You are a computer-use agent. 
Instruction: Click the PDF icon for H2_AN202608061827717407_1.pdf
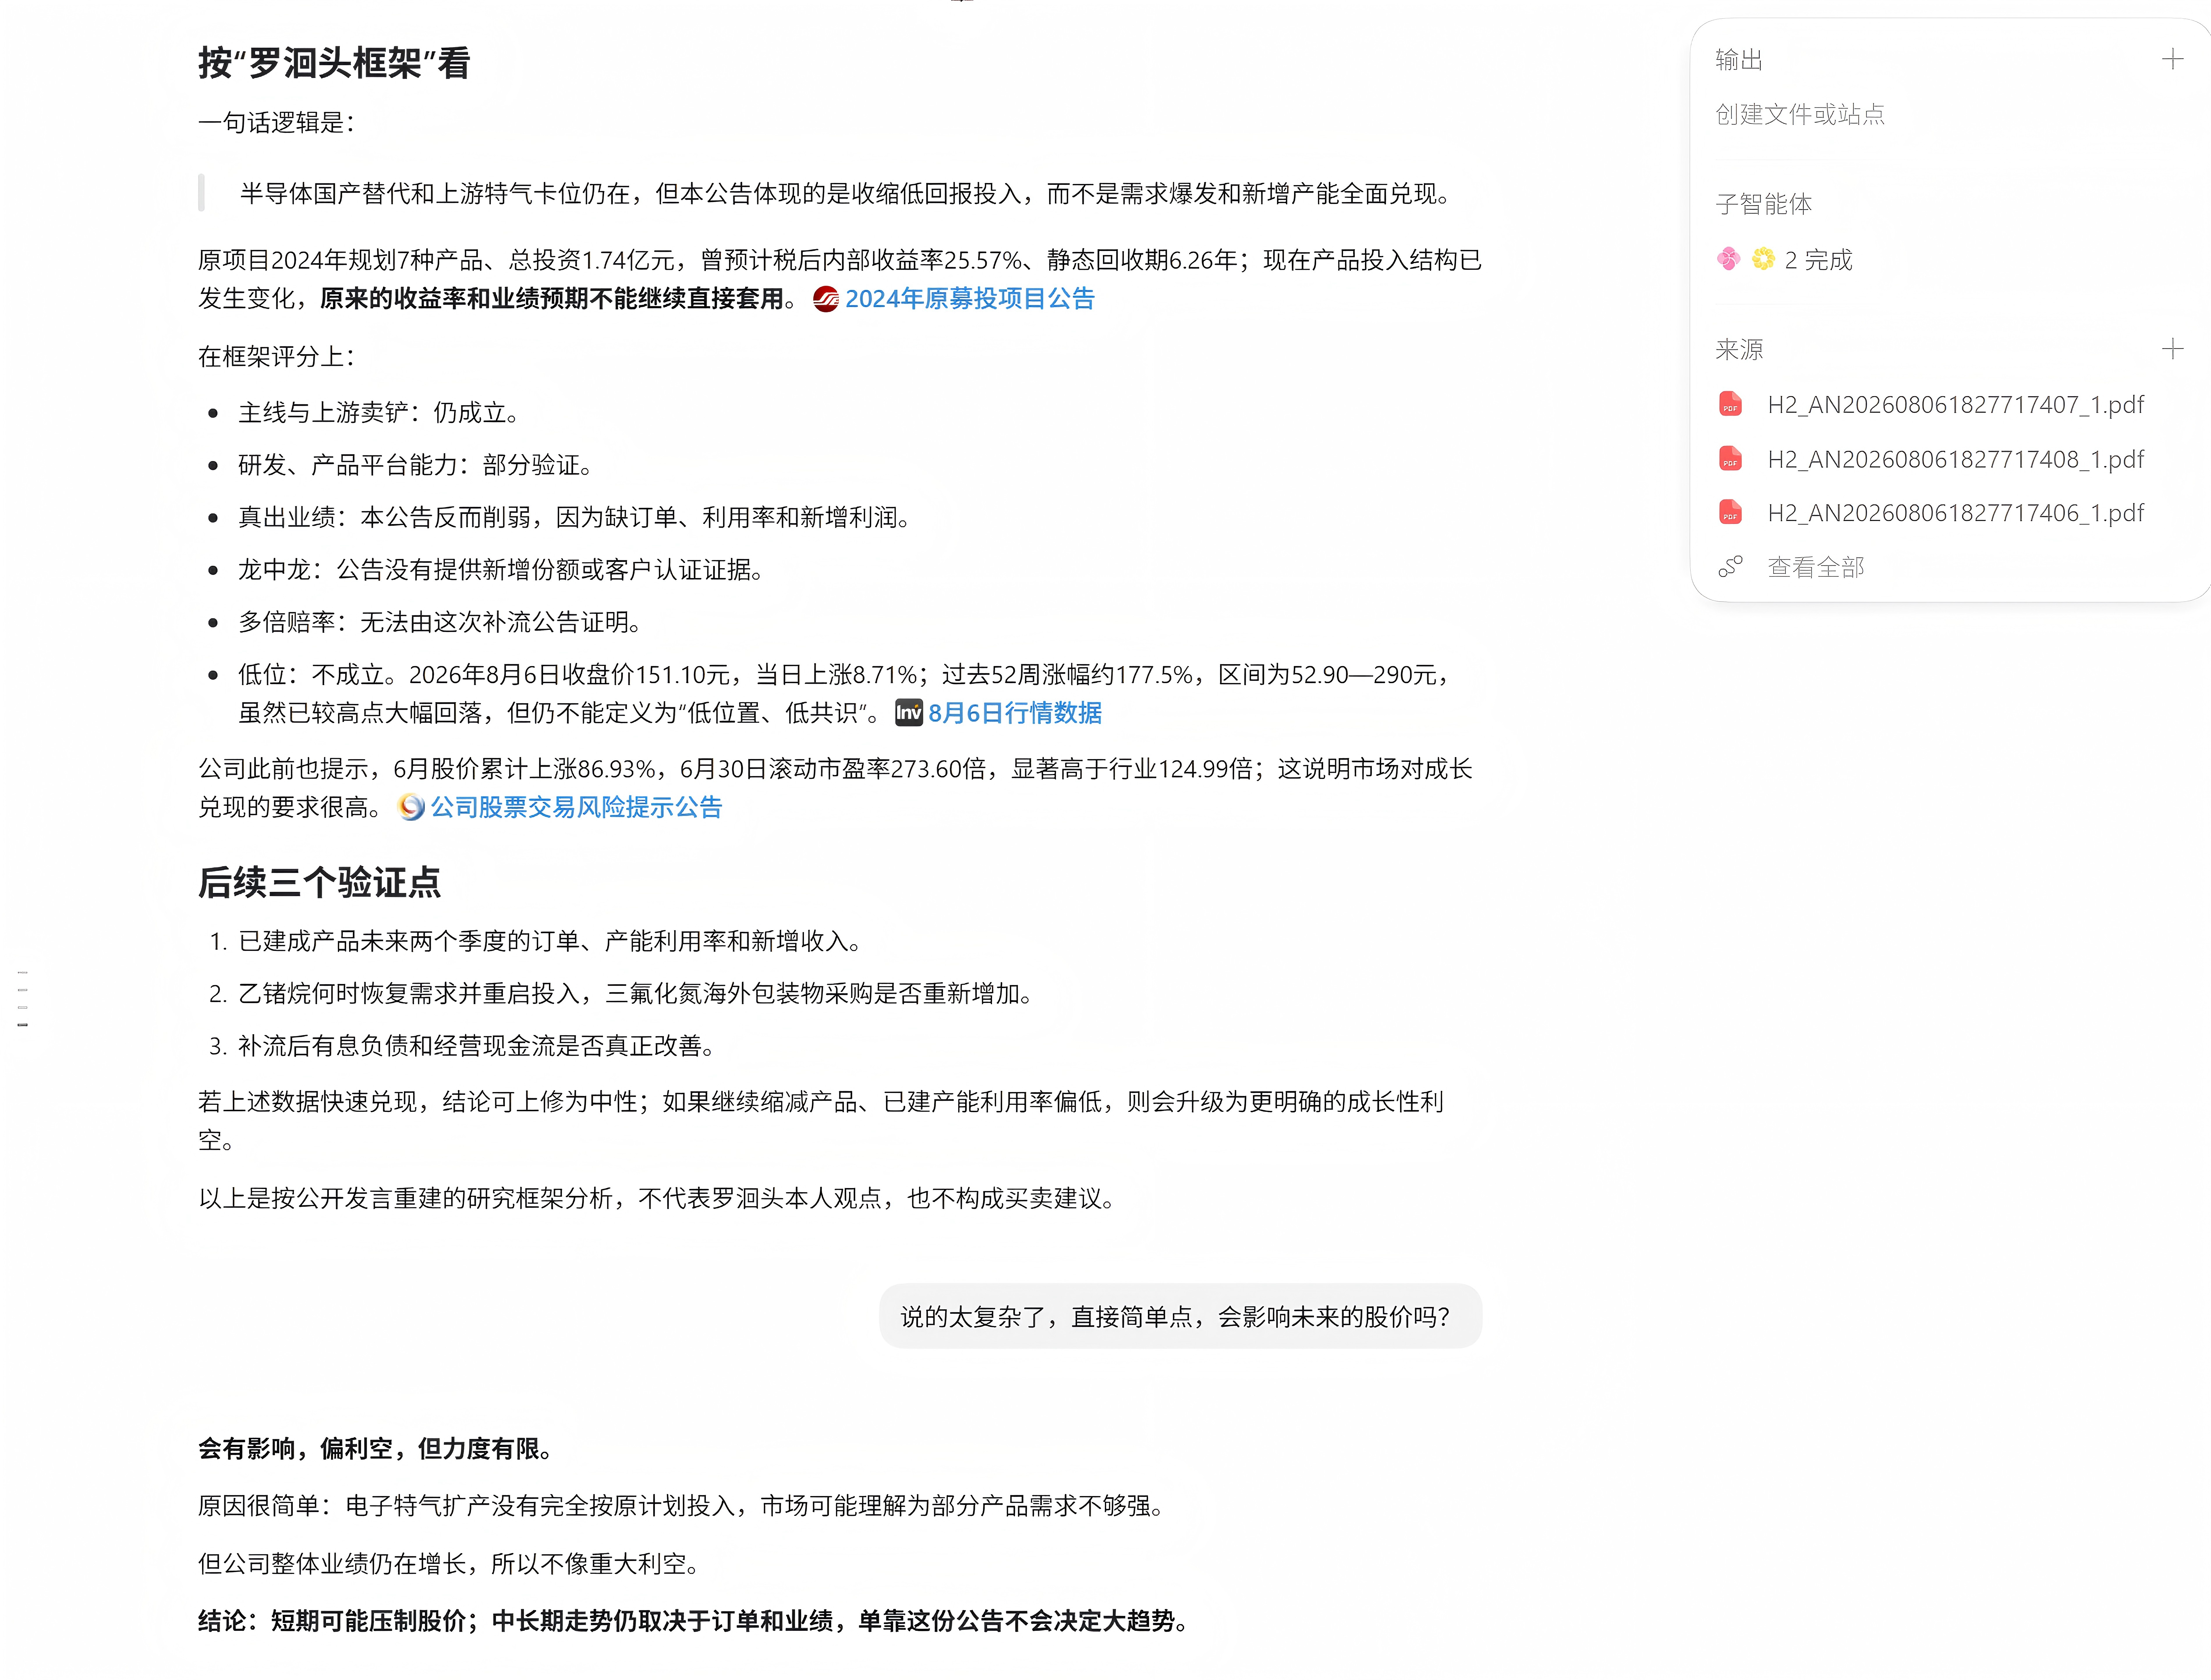(x=1730, y=404)
